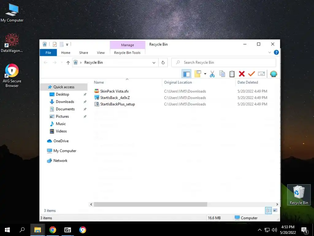
Task: Select the StartIsBack _4a9xZ file
Action: pos(115,97)
